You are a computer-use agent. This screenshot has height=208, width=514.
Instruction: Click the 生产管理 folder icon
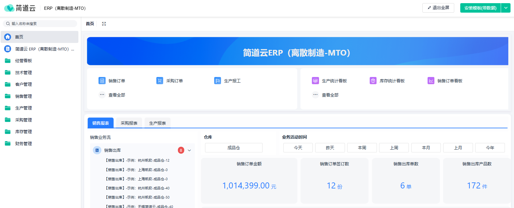8,108
